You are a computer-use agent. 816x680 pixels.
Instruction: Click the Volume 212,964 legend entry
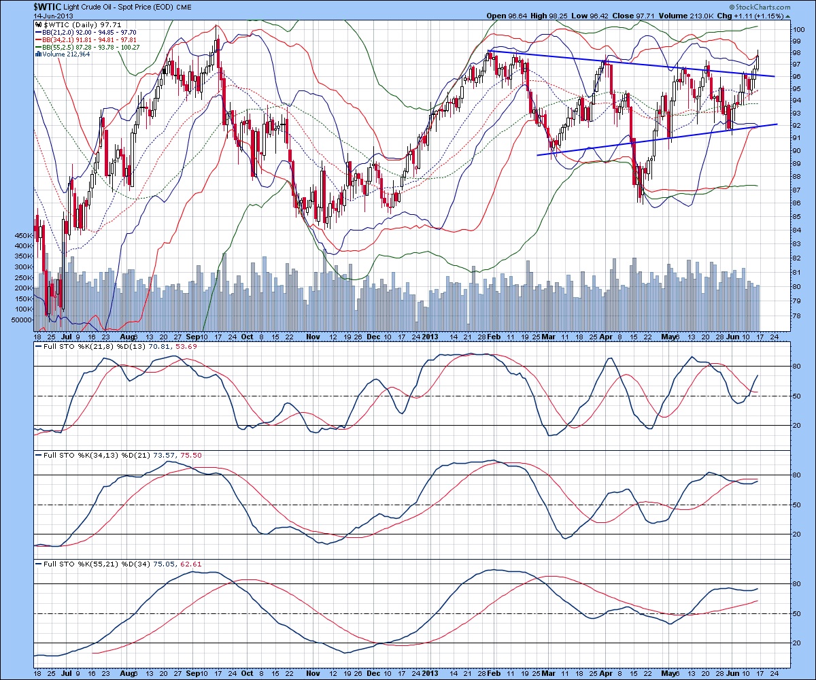pyautogui.click(x=63, y=54)
